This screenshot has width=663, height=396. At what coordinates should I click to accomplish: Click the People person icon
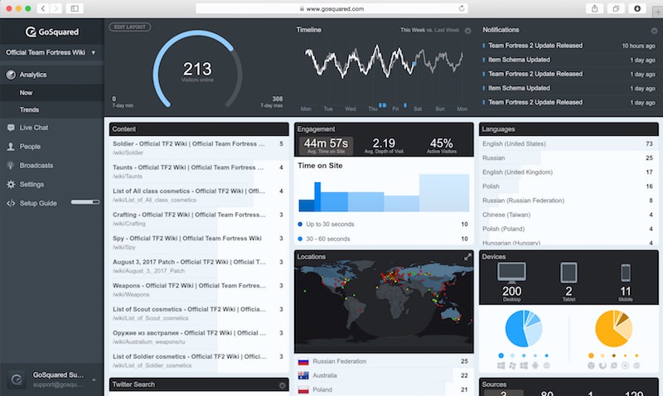point(11,147)
